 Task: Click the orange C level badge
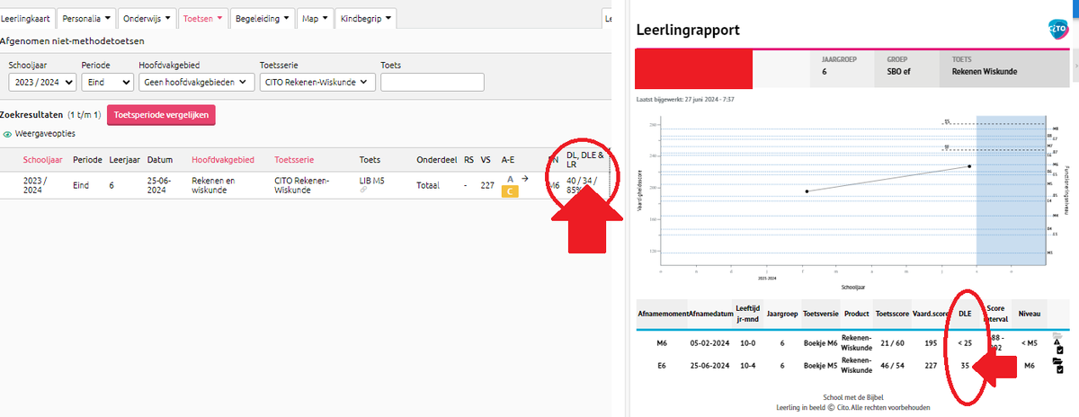pyautogui.click(x=510, y=191)
